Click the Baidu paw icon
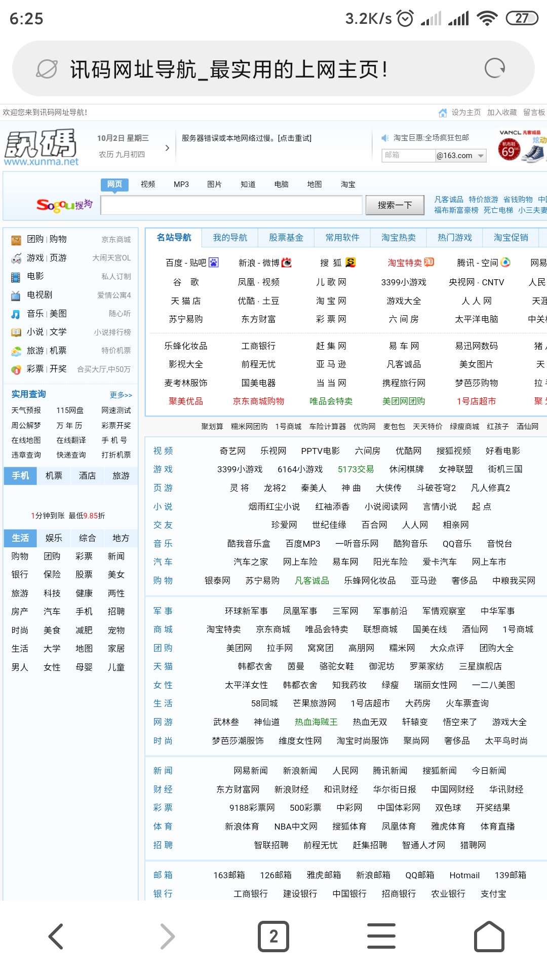The height and width of the screenshot is (973, 547). tap(213, 263)
